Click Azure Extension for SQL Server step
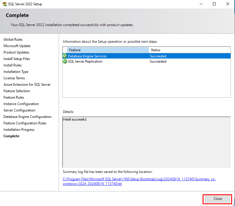The image size is (235, 206). tap(27, 85)
